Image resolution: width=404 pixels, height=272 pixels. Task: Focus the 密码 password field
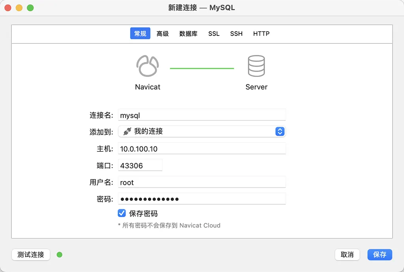(202, 199)
